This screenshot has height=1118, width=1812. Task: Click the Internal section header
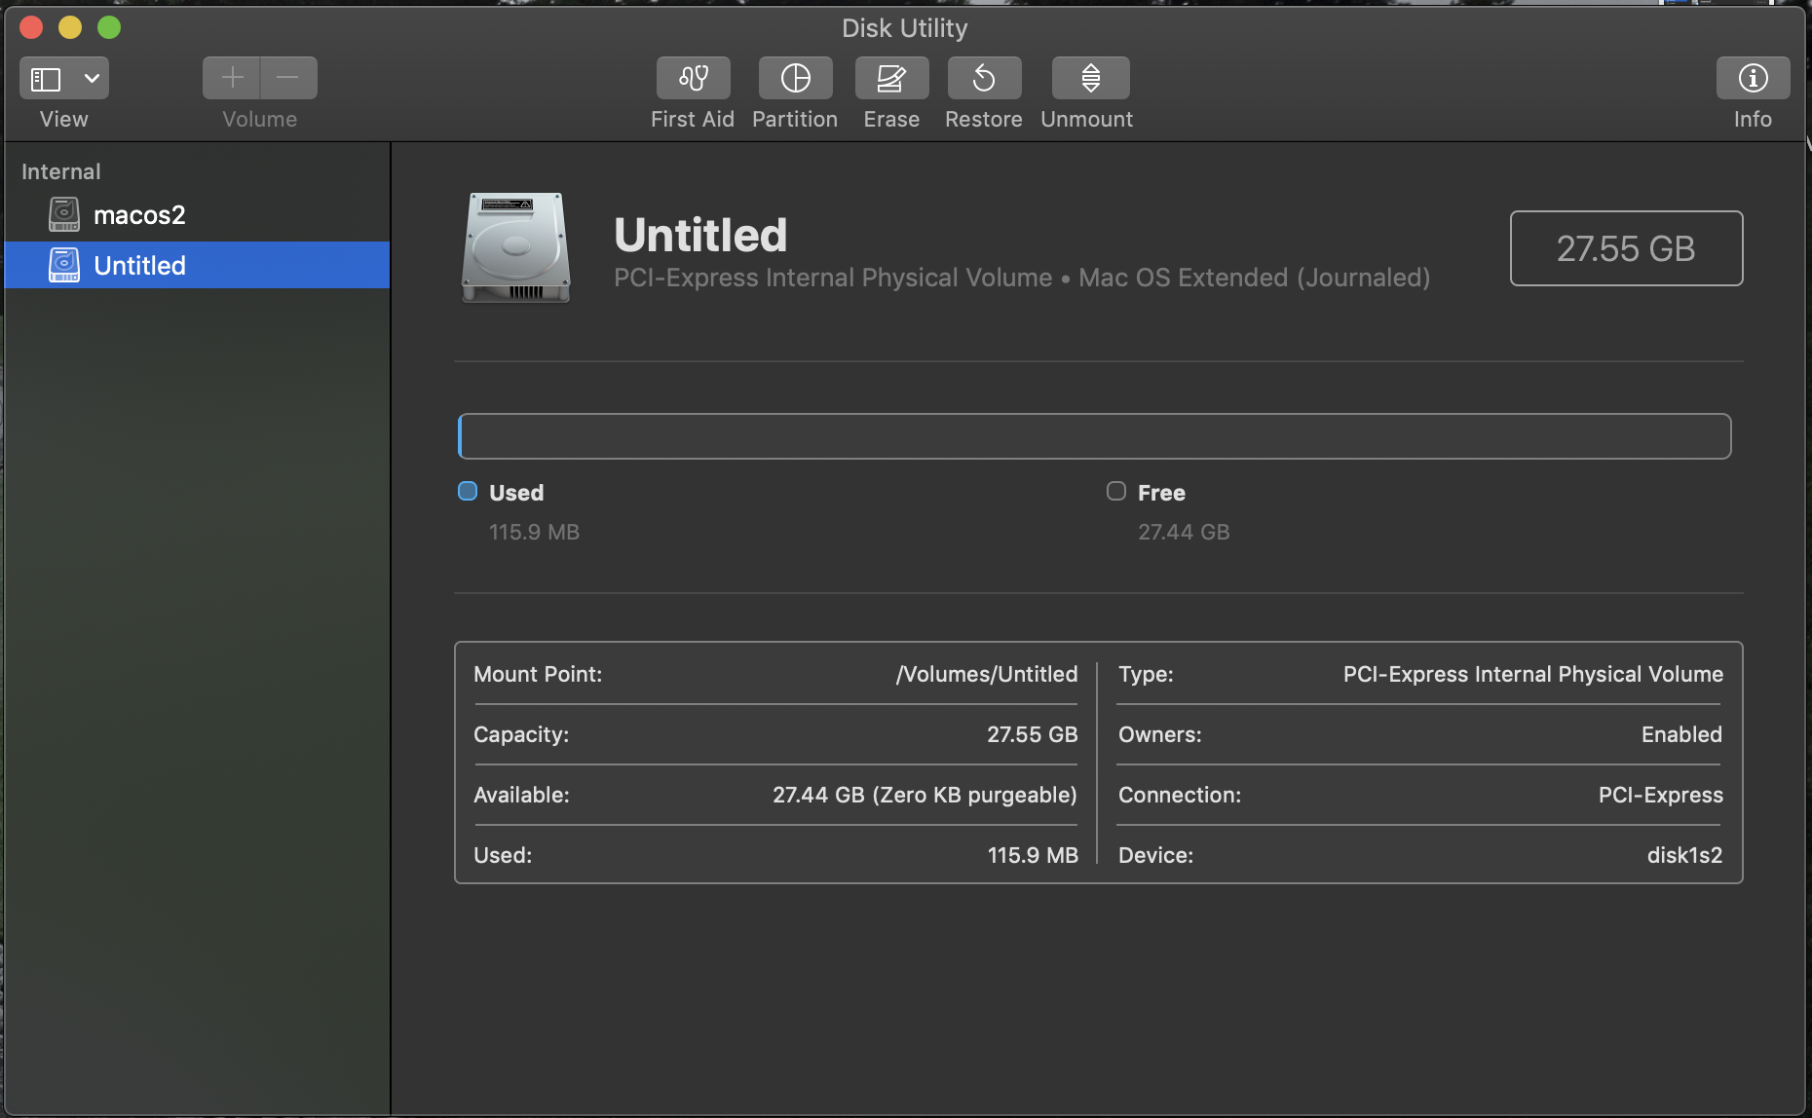click(61, 171)
